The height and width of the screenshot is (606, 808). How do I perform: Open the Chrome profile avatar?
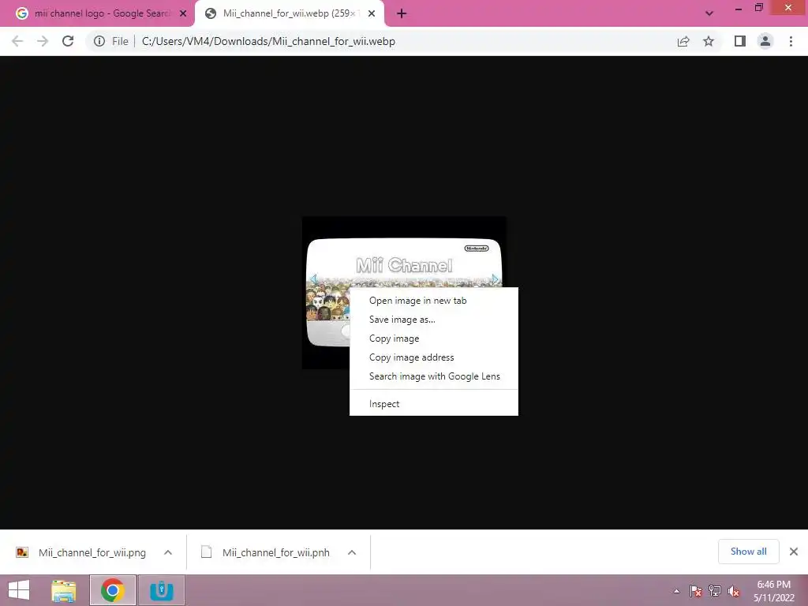pyautogui.click(x=765, y=41)
